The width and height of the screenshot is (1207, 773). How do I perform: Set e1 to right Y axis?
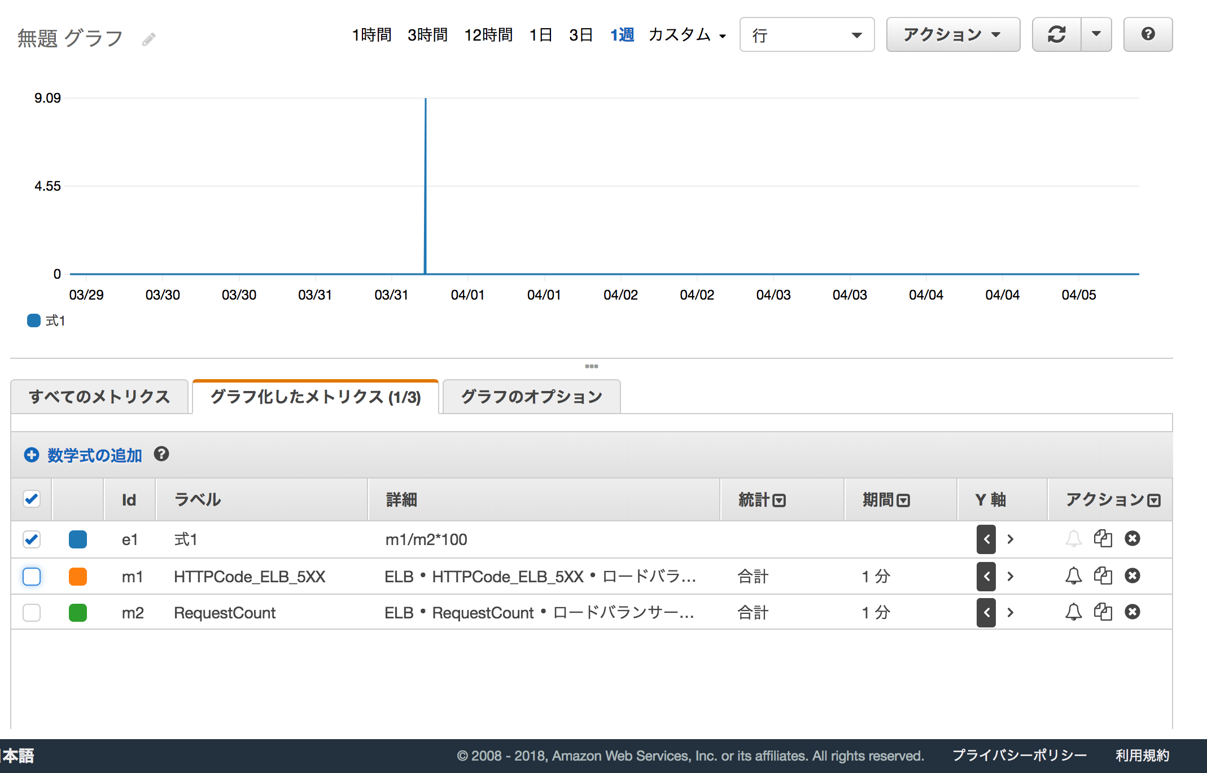(1011, 539)
